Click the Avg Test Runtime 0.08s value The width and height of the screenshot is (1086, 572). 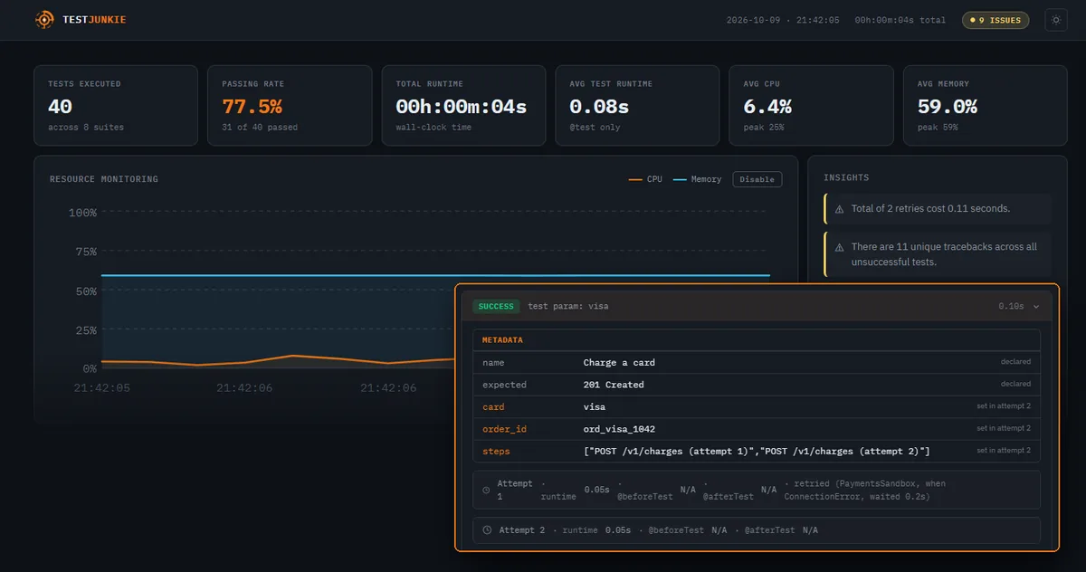pyautogui.click(x=599, y=107)
